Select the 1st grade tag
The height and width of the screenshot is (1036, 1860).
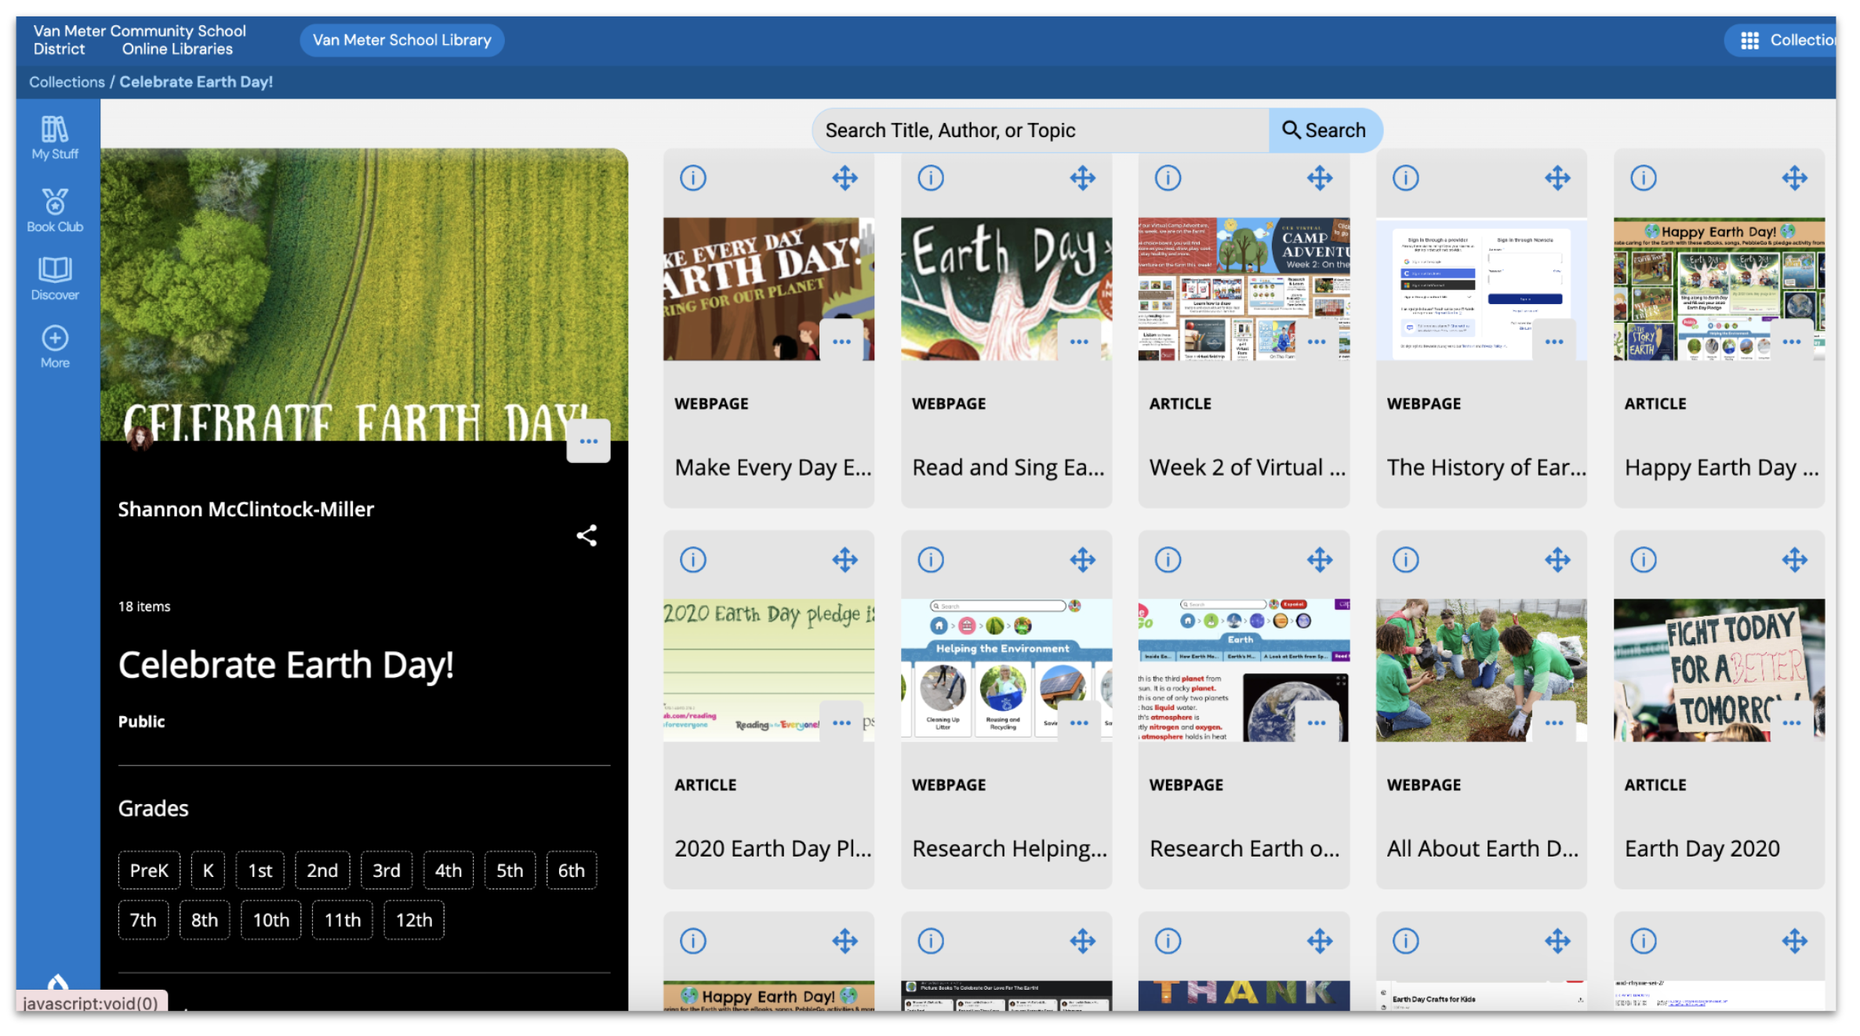tap(260, 870)
